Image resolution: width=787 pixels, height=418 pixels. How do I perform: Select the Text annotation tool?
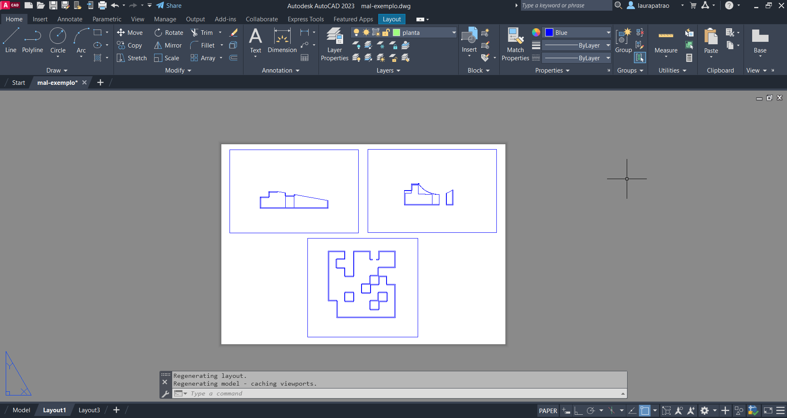[x=255, y=41]
